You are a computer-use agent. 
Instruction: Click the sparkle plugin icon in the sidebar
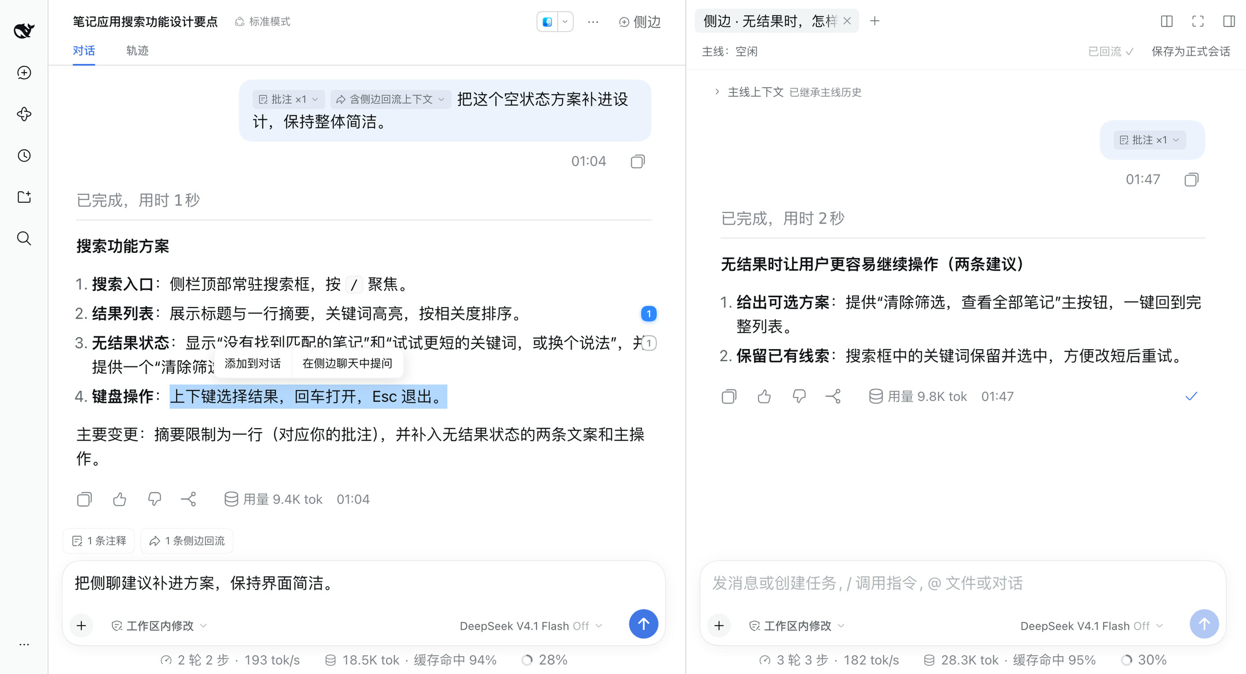click(24, 114)
